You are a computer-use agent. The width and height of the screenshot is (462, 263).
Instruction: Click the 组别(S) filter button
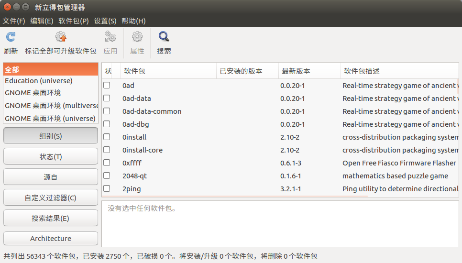pos(51,136)
